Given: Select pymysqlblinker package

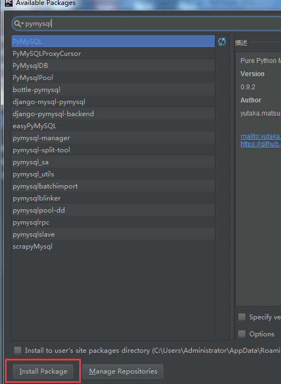Looking at the screenshot, I should point(113,198).
